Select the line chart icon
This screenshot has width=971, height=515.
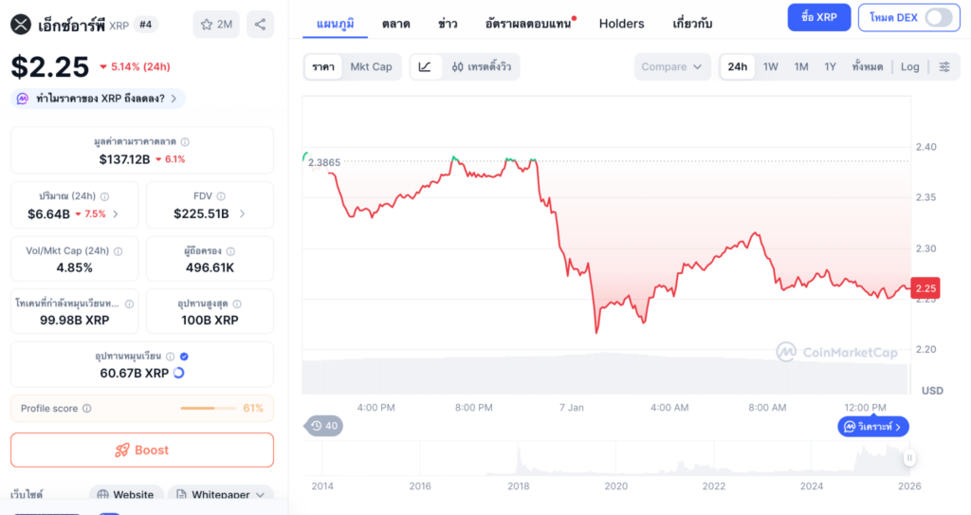tap(425, 66)
